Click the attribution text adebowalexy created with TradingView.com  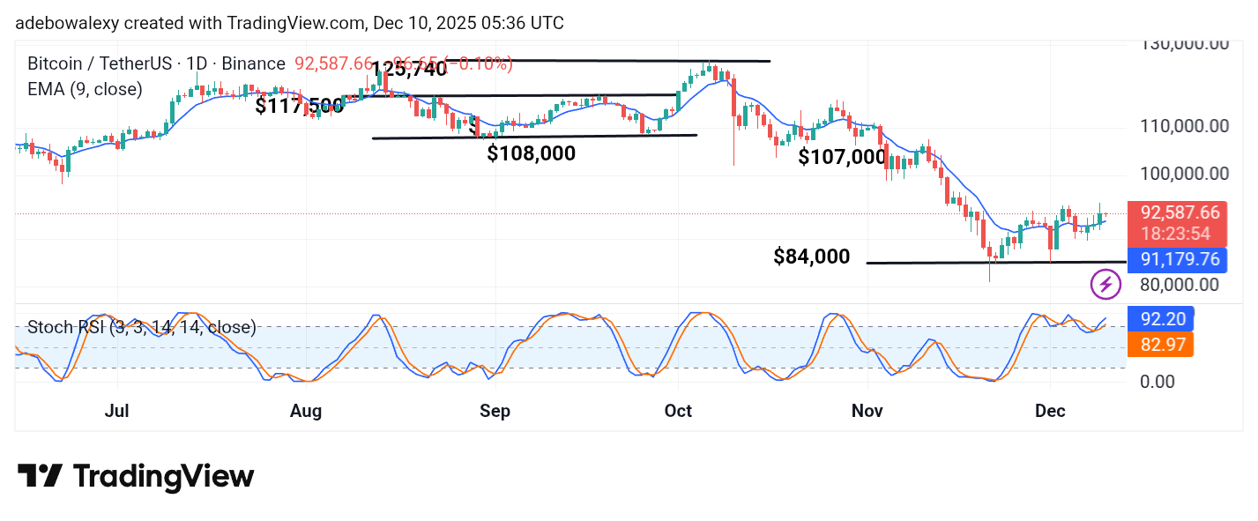[289, 23]
